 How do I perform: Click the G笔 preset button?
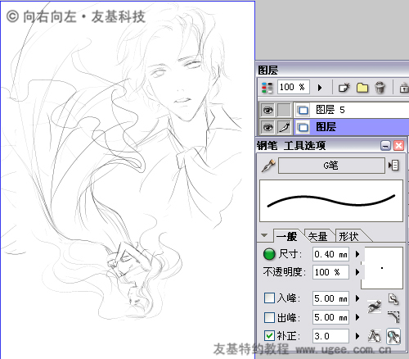point(331,166)
